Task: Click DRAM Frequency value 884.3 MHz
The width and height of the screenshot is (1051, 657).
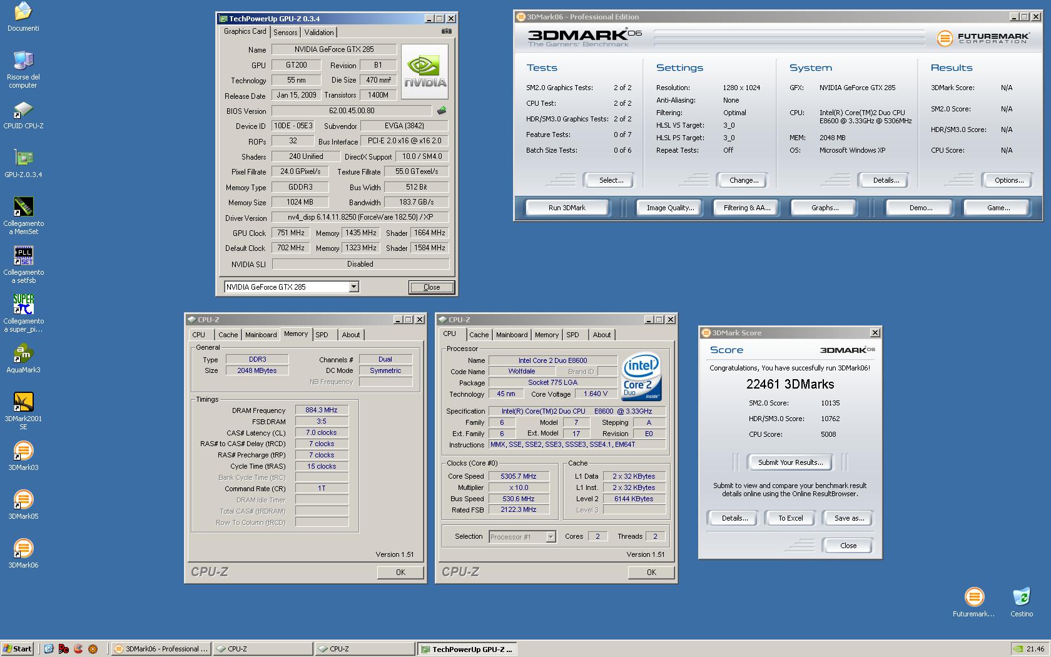Action: 322,410
